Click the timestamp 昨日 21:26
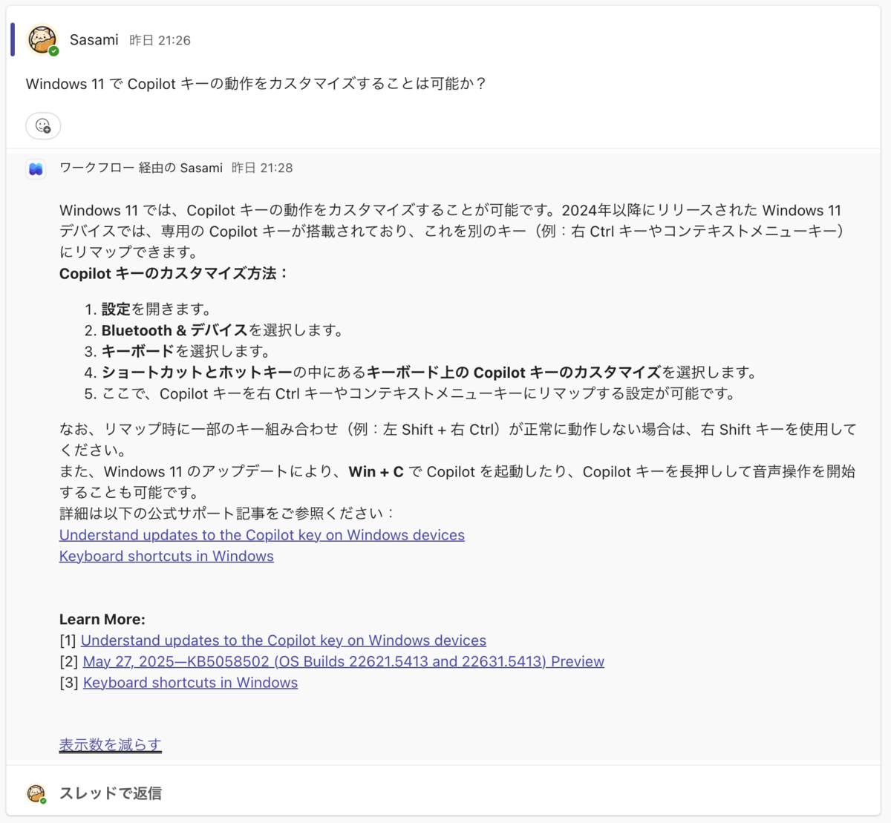The width and height of the screenshot is (891, 823). pyautogui.click(x=160, y=40)
